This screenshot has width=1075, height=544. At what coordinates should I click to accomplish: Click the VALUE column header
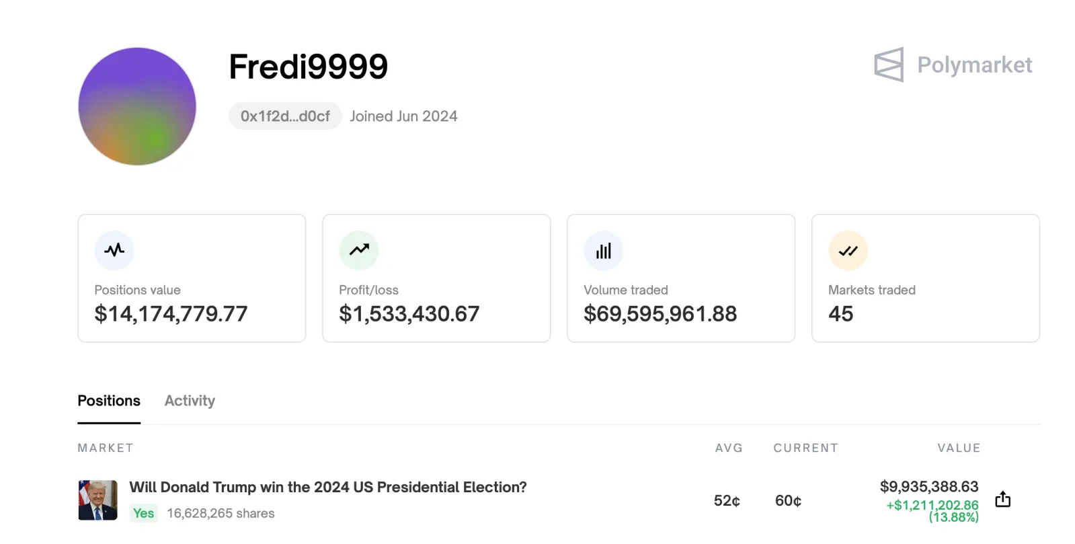click(959, 447)
